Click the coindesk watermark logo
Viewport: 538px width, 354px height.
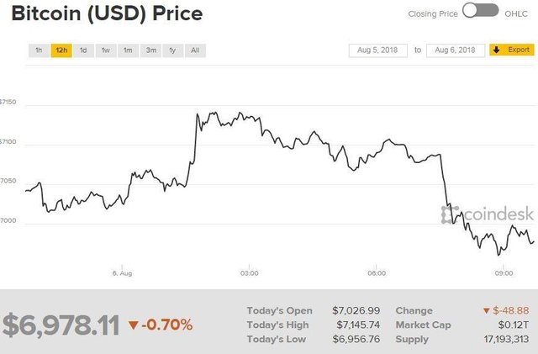485,215
